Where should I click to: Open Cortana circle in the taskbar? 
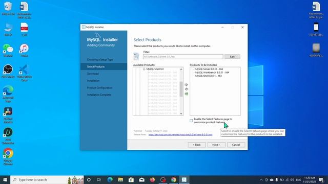[x=89, y=179]
